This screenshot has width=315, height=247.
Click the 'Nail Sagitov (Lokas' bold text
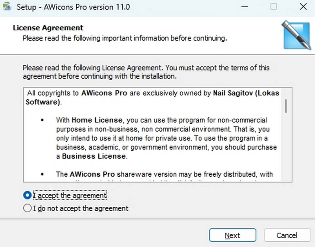[x=246, y=93]
